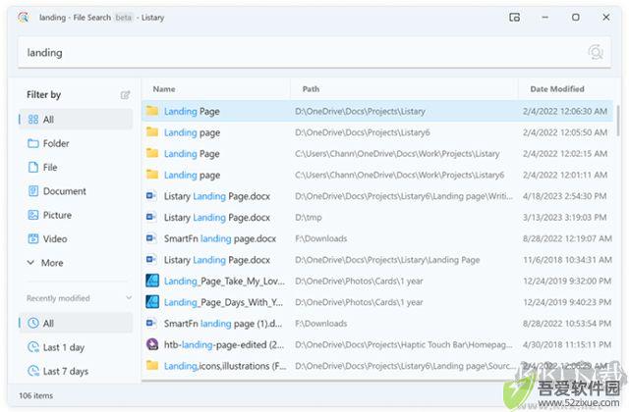Filter results by Video
Viewport: 629px width, 412px height.
coord(76,238)
